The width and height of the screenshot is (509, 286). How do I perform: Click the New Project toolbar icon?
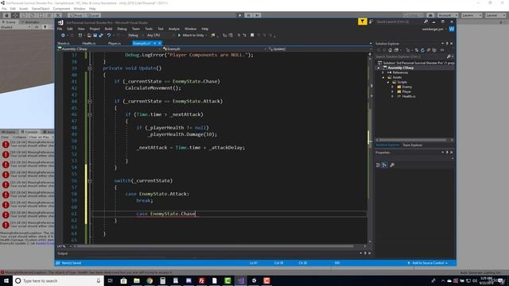80,35
